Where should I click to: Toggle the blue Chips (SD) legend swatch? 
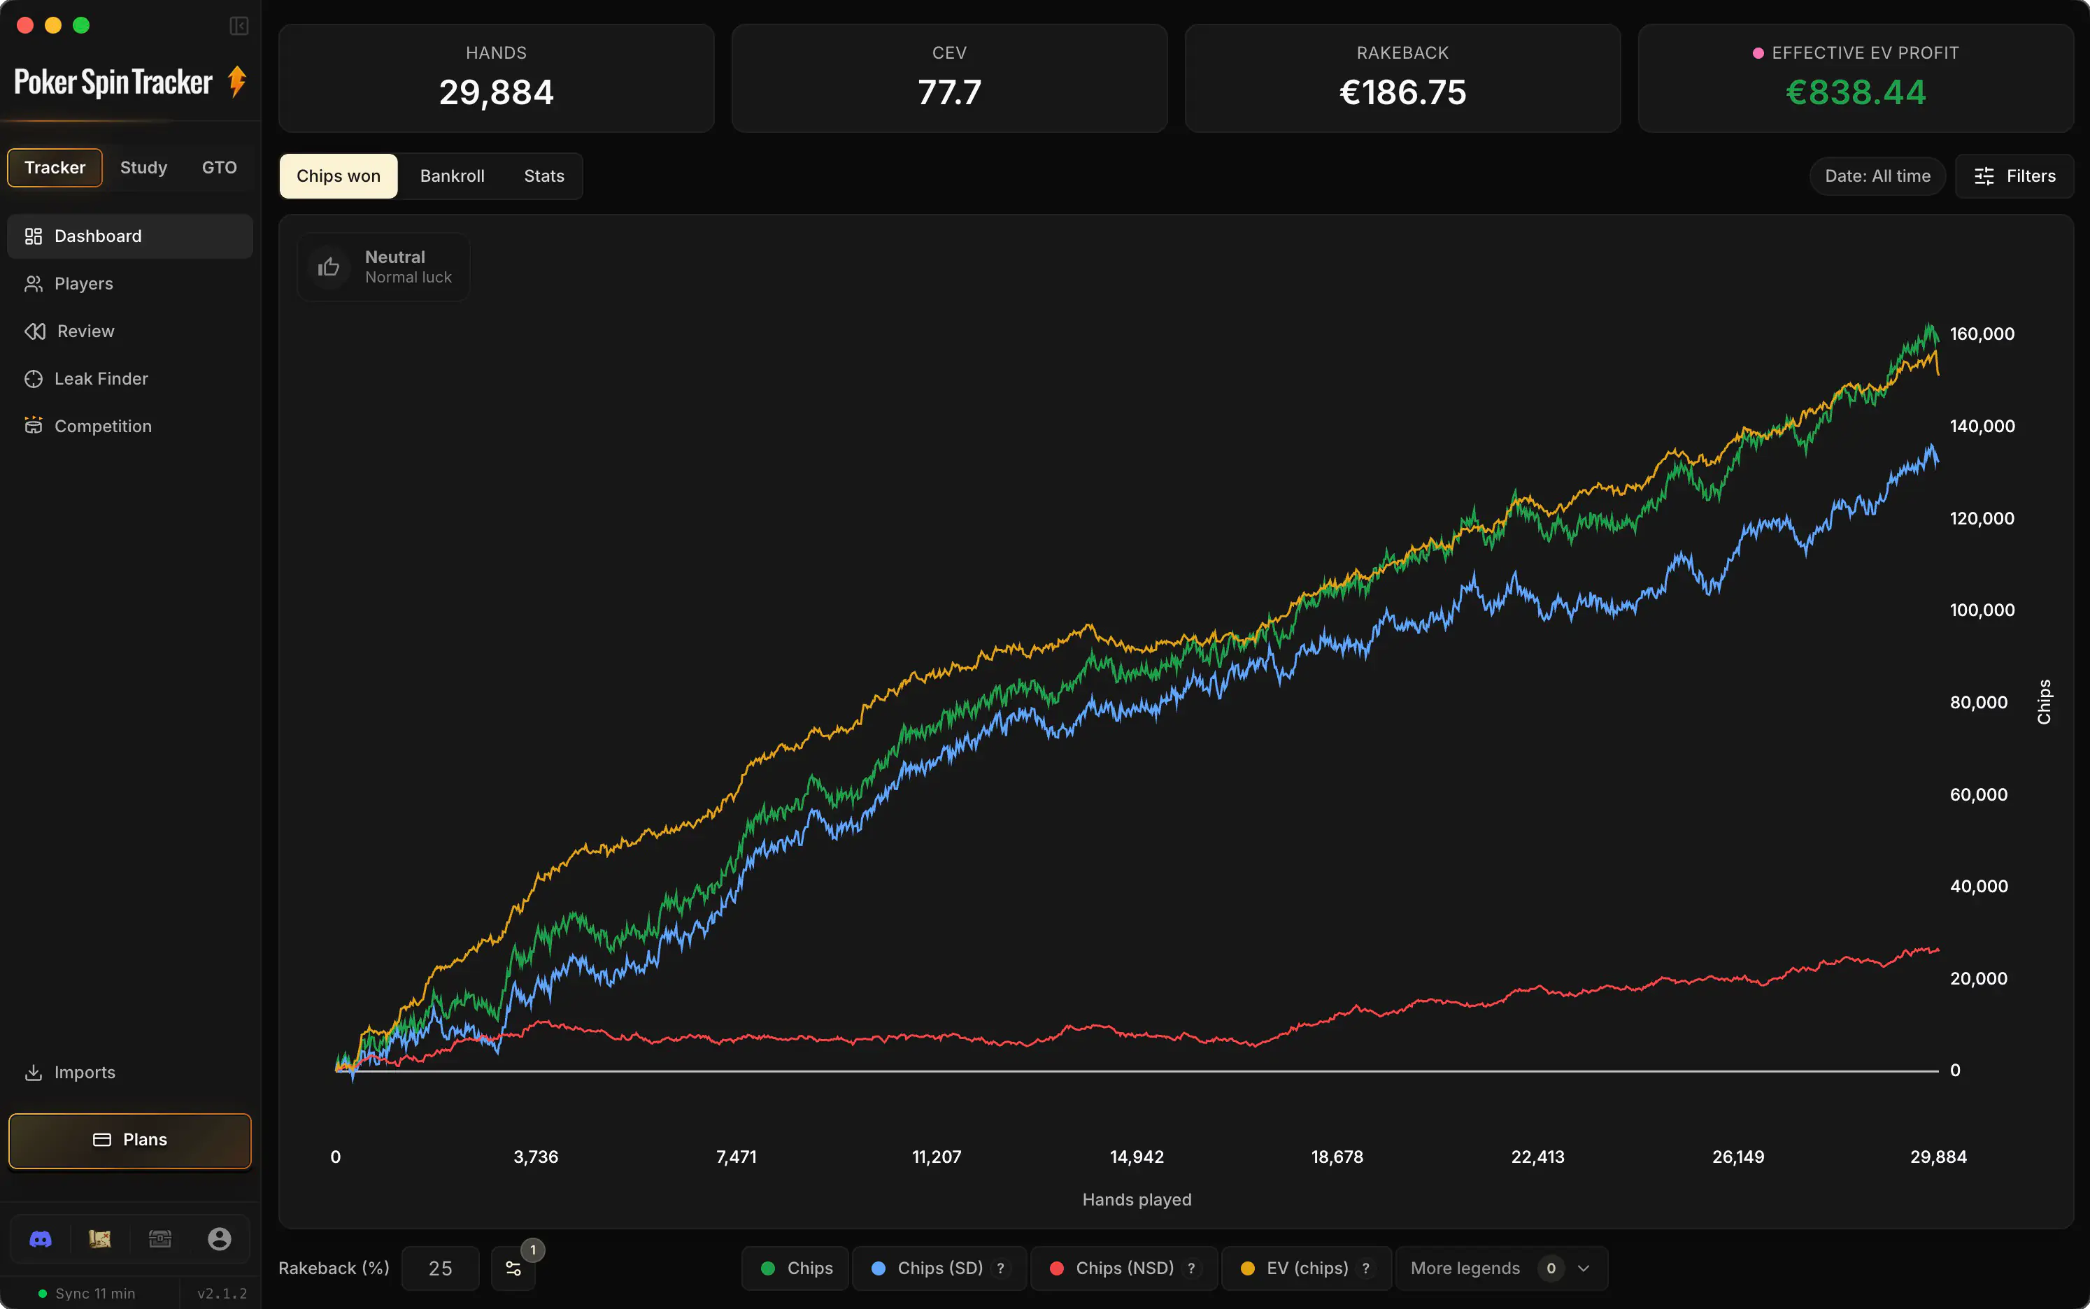(x=878, y=1268)
